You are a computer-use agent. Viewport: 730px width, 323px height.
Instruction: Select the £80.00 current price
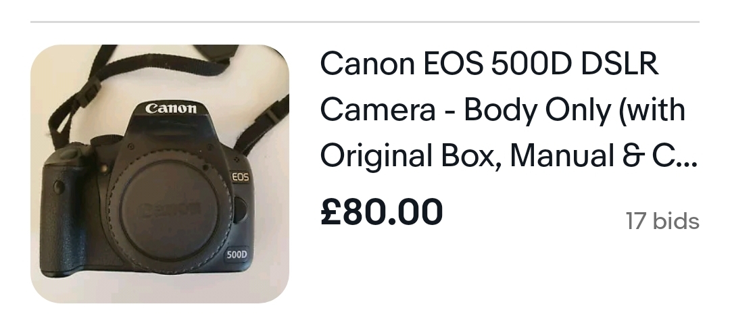[382, 212]
